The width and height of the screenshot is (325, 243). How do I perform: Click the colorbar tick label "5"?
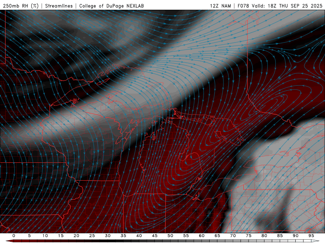[x=29, y=236]
